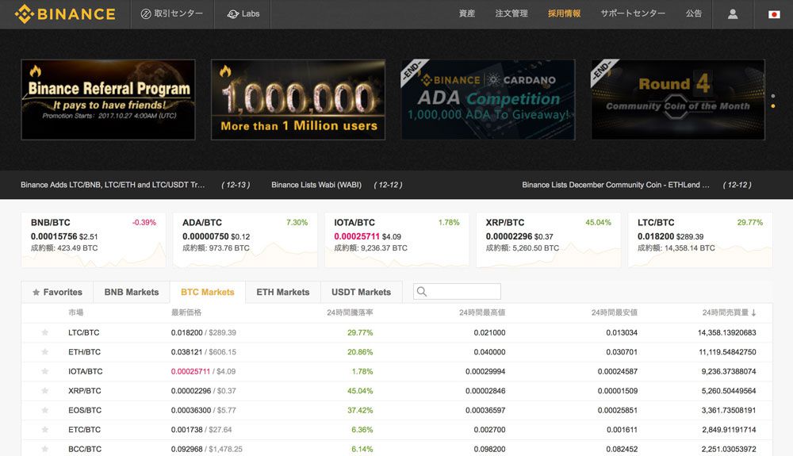Sort by 市場 market column
Image resolution: width=793 pixels, height=456 pixels.
point(76,312)
